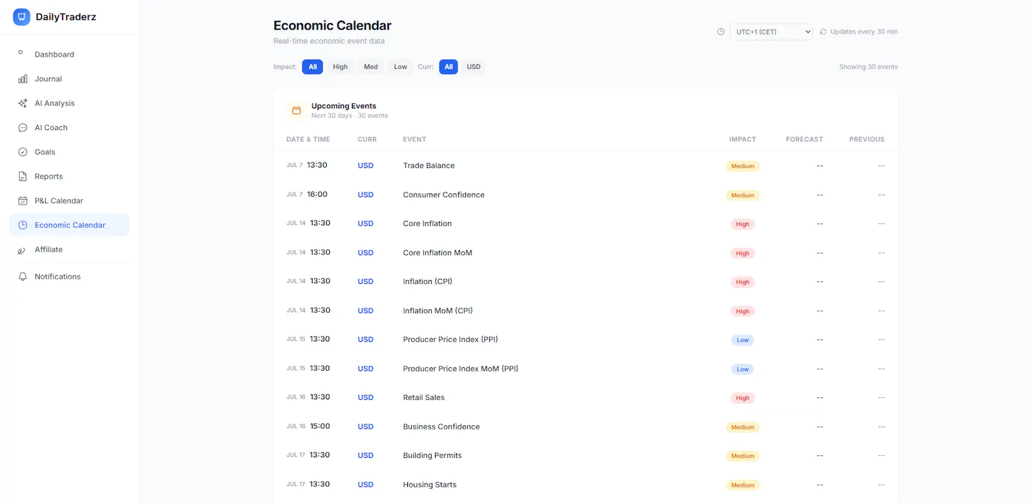
Task: Open the UTC+1 (CET) timezone dropdown
Action: tap(771, 32)
